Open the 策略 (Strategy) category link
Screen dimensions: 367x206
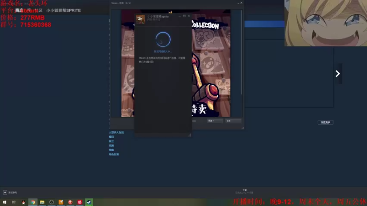click(111, 150)
